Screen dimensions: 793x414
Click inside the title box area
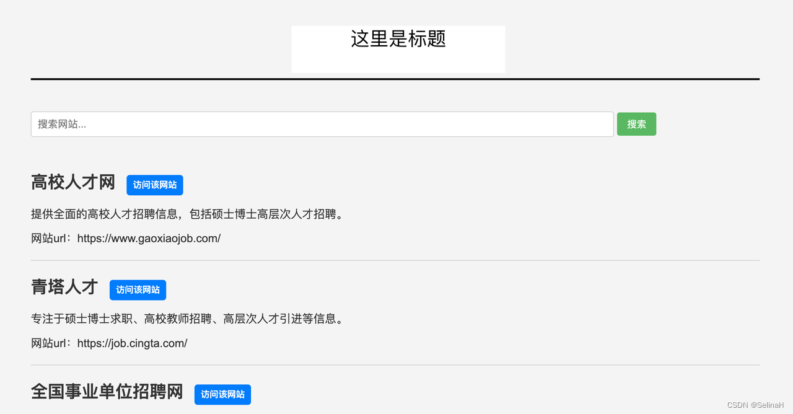(x=398, y=49)
